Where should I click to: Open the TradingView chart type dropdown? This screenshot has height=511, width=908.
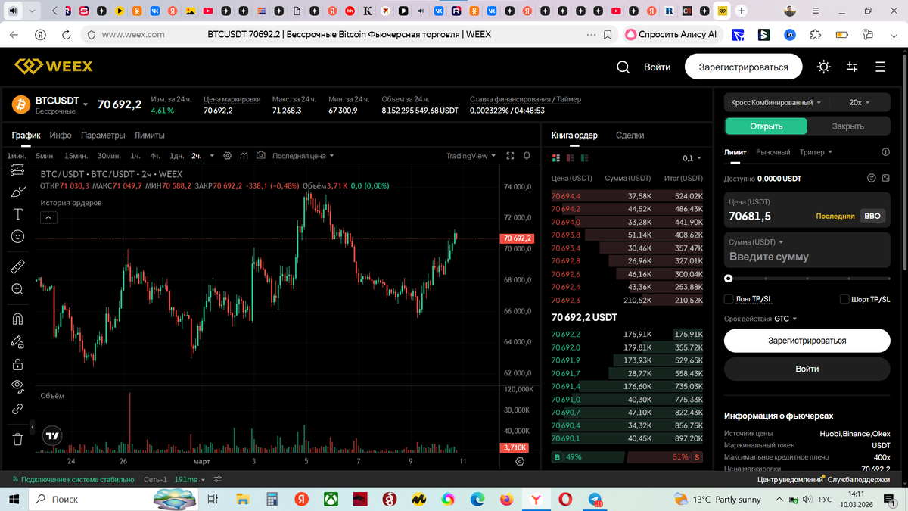click(471, 156)
